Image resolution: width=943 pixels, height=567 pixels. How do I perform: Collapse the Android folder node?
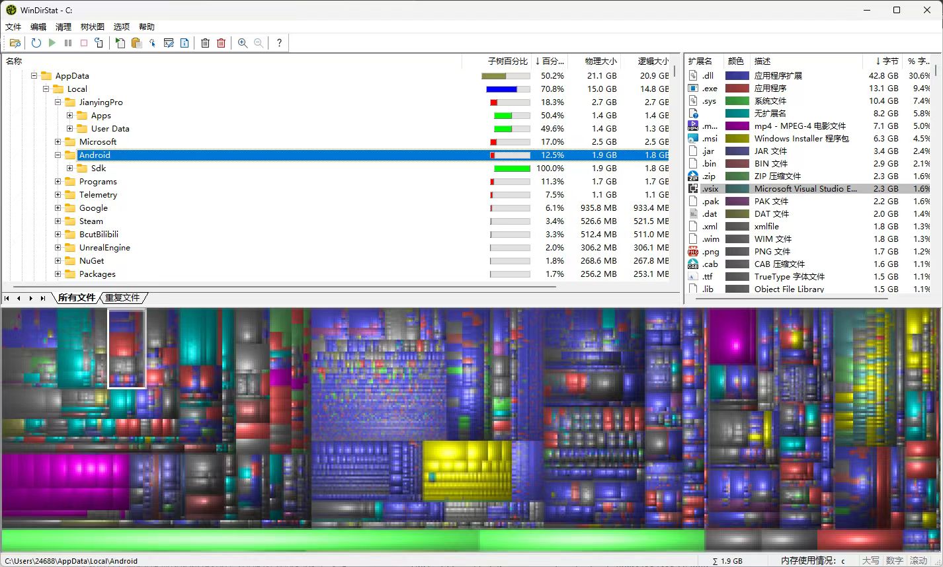tap(58, 155)
